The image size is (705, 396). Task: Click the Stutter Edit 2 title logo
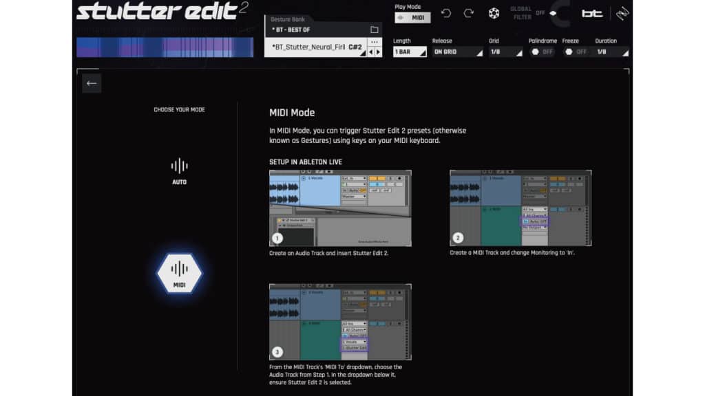point(162,12)
